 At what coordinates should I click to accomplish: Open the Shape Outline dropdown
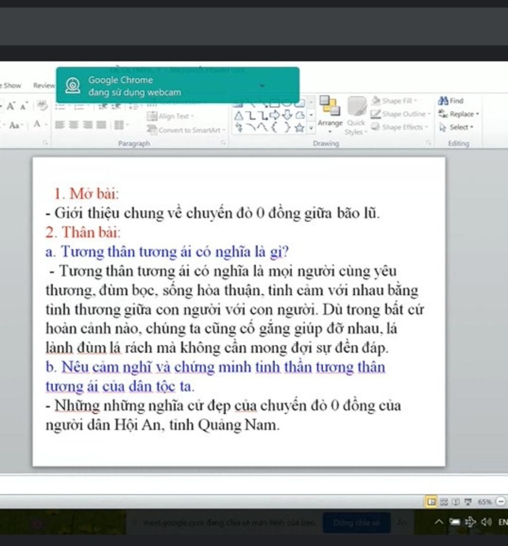point(400,114)
